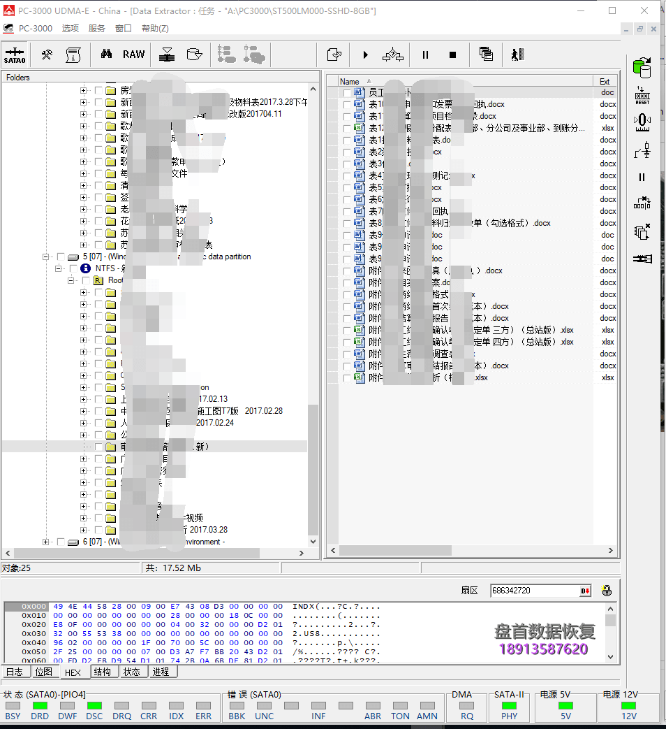Open the 选项 menu

coord(70,29)
